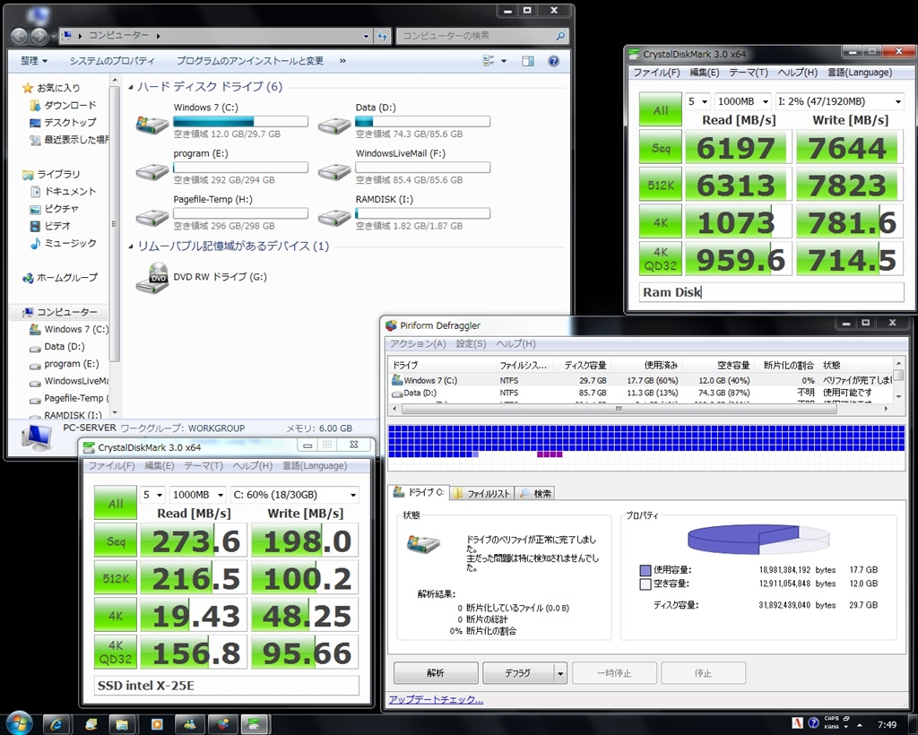Image resolution: width=918 pixels, height=735 pixels.
Task: Click the refresh icon beside address bar
Action: pos(383,36)
